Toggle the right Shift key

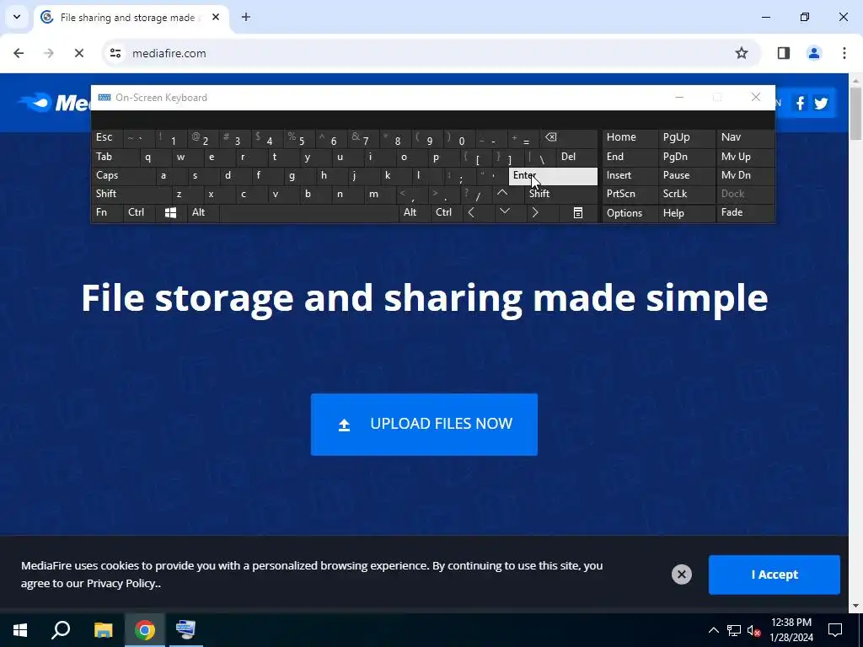(560, 194)
